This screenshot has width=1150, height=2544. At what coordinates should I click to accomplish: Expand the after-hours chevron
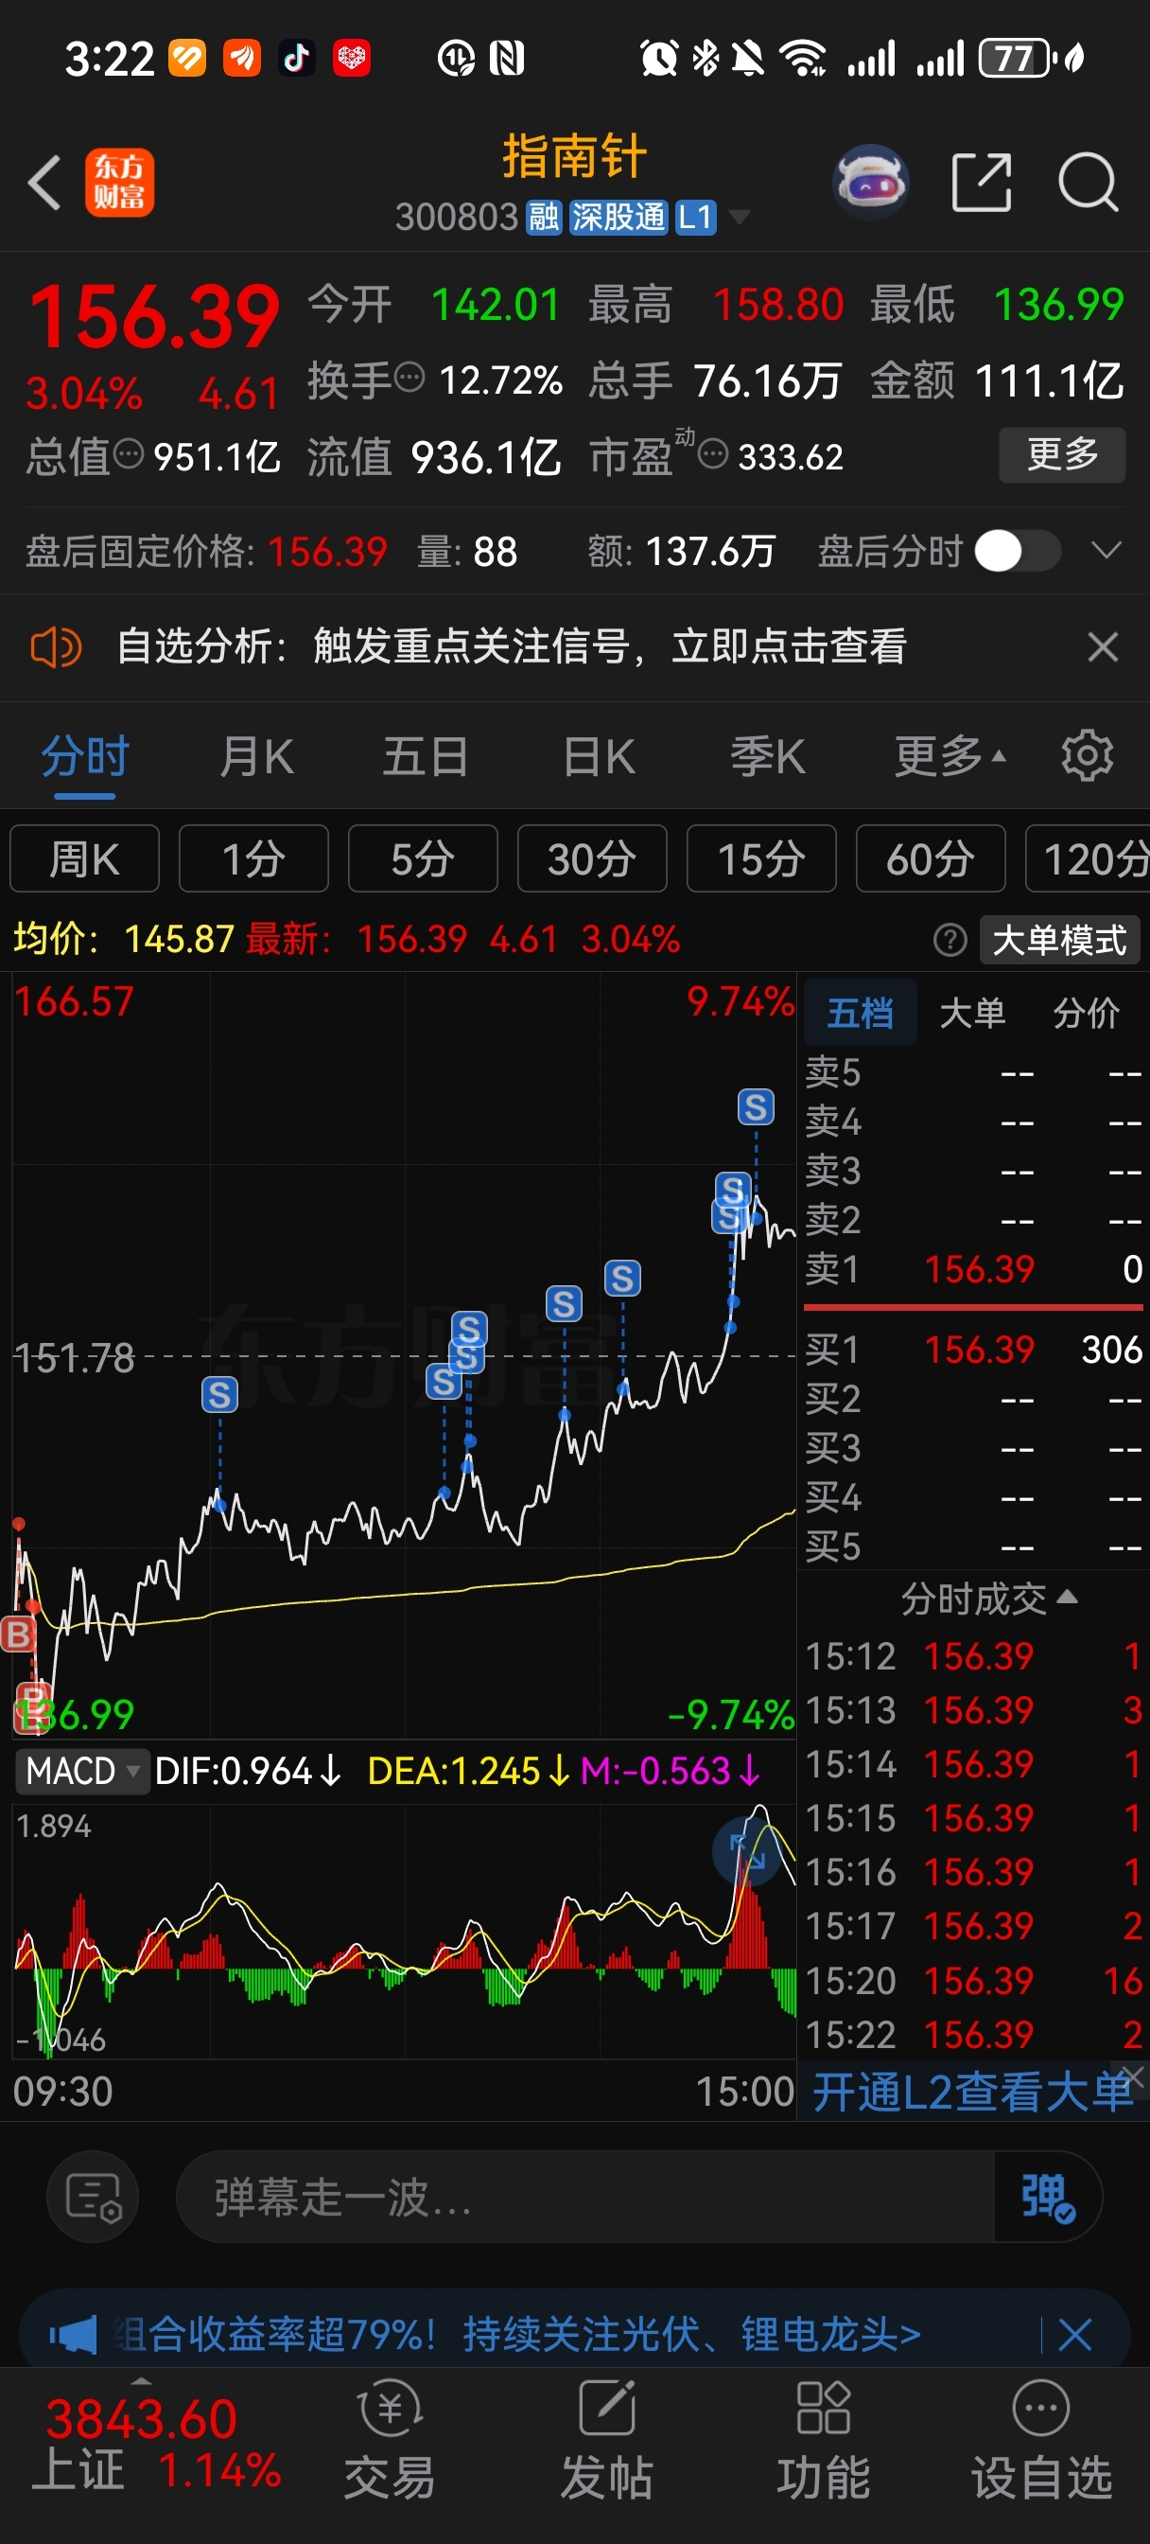(1106, 551)
